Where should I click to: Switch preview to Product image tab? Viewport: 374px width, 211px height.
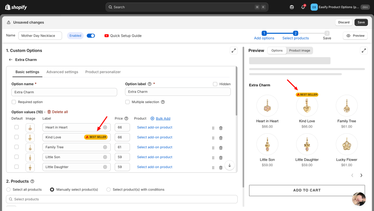[x=299, y=51]
